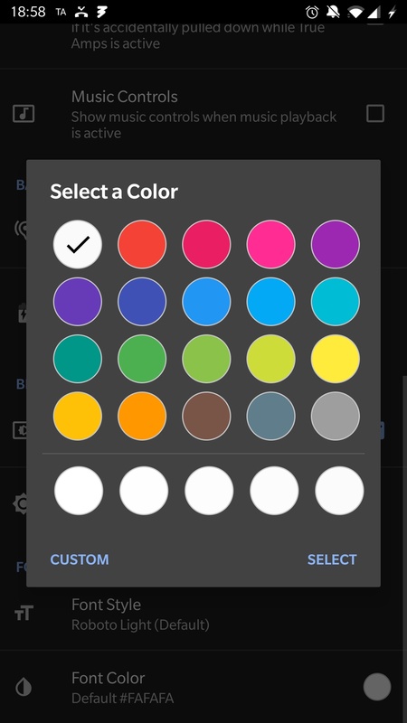The height and width of the screenshot is (723, 407).
Task: Enable the Music Controls checkbox
Action: [x=374, y=114]
